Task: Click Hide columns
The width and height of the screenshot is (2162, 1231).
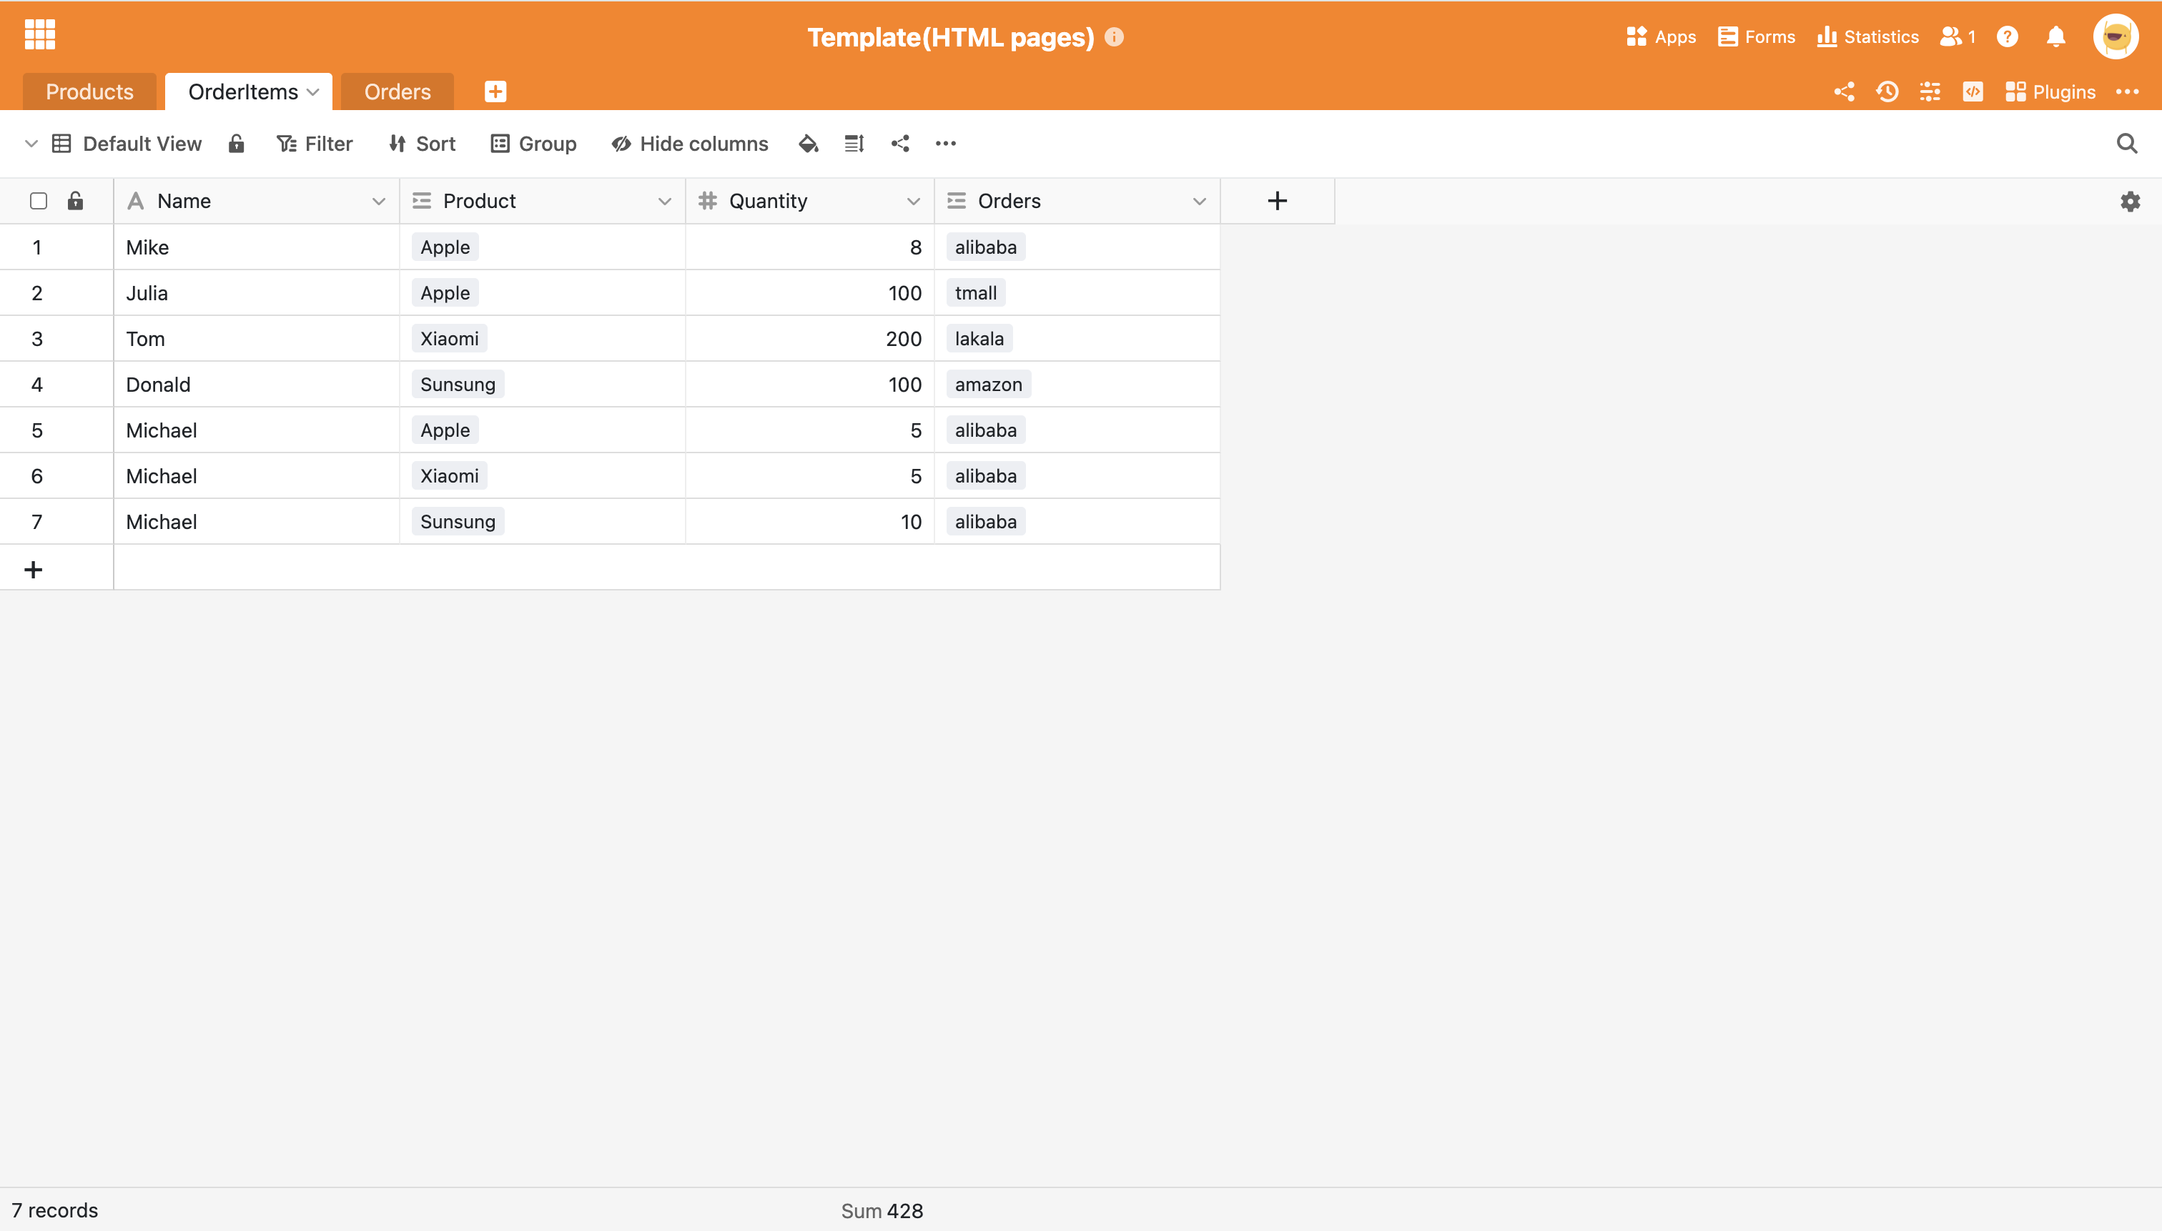Action: pos(689,144)
